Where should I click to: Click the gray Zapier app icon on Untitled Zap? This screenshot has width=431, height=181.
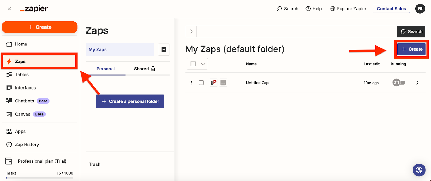[223, 83]
